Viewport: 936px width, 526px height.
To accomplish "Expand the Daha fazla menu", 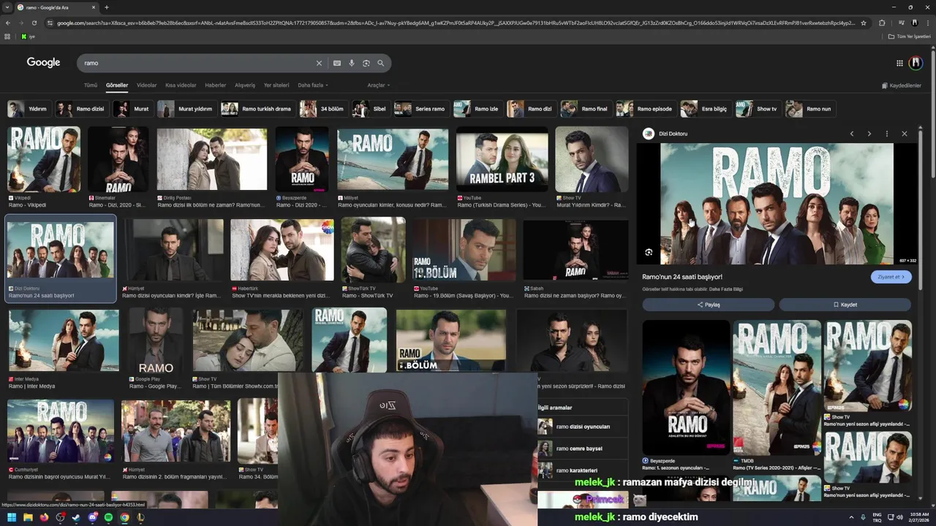I will coord(313,85).
